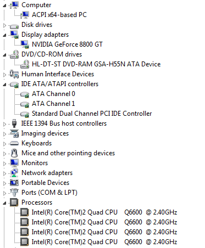This screenshot has width=205, height=248.
Task: Expand the Network adapters node
Action: (5, 173)
